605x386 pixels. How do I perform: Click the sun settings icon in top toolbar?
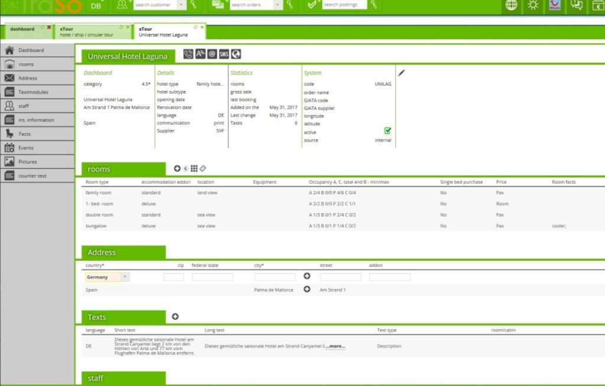(x=533, y=5)
